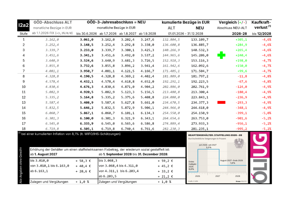Select the 'ab 1. August 2027' heading
This screenshot has width=290, height=205.
(44, 154)
